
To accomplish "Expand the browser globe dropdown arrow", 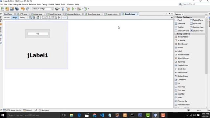I will 60,9.
